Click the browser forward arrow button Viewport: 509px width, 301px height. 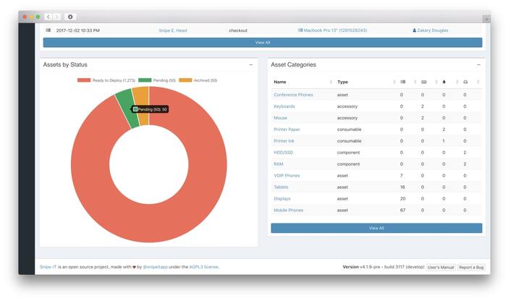57,17
